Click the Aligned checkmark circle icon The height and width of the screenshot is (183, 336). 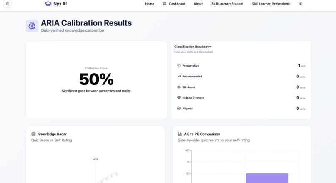tap(179, 109)
